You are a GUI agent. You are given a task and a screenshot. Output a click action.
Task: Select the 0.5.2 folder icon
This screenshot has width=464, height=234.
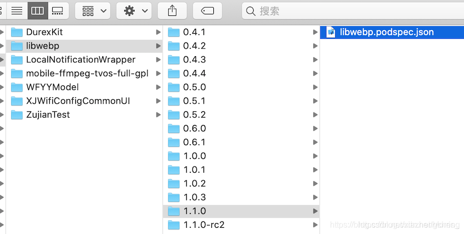[174, 114]
